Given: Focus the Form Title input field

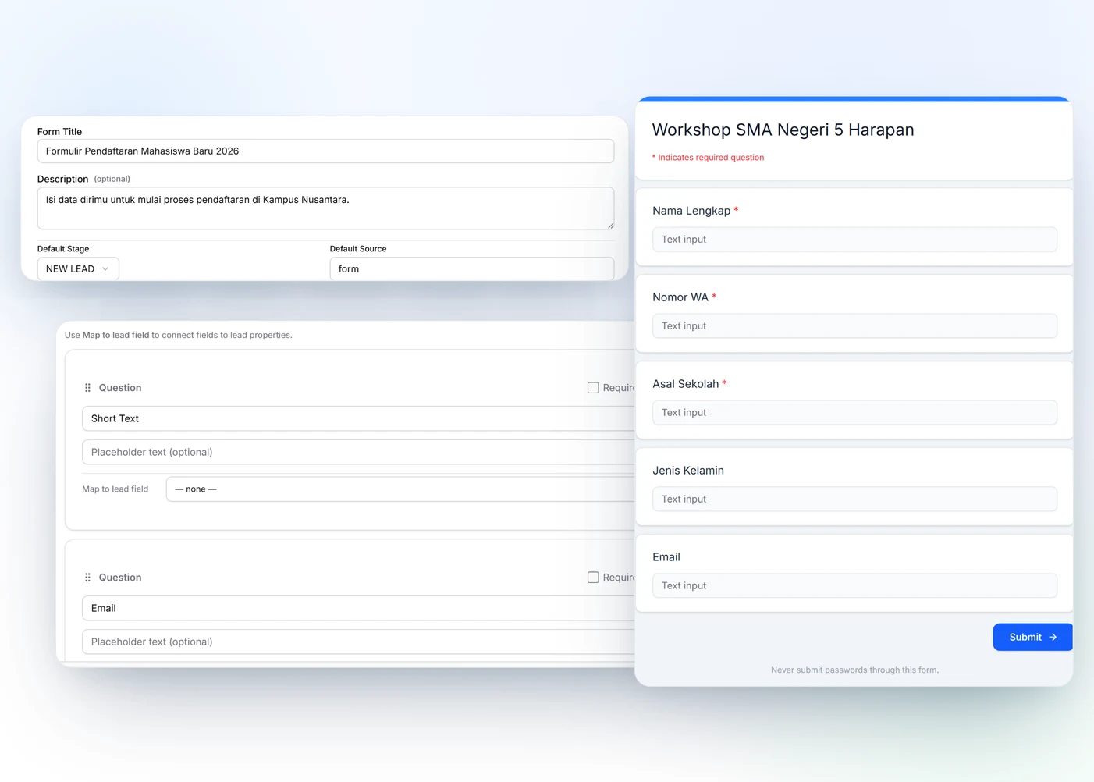Looking at the screenshot, I should (x=325, y=151).
